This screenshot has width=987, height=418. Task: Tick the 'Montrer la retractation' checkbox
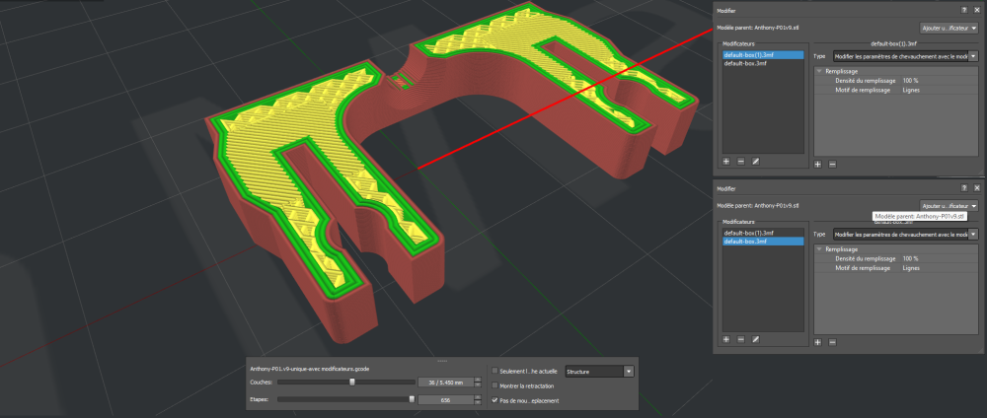tap(494, 385)
